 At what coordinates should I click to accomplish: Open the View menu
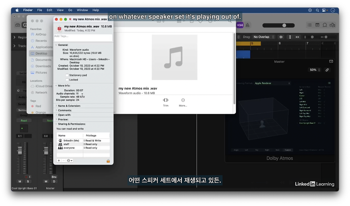pos(60,10)
